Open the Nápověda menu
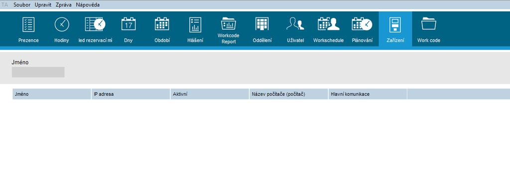 [x=88, y=5]
